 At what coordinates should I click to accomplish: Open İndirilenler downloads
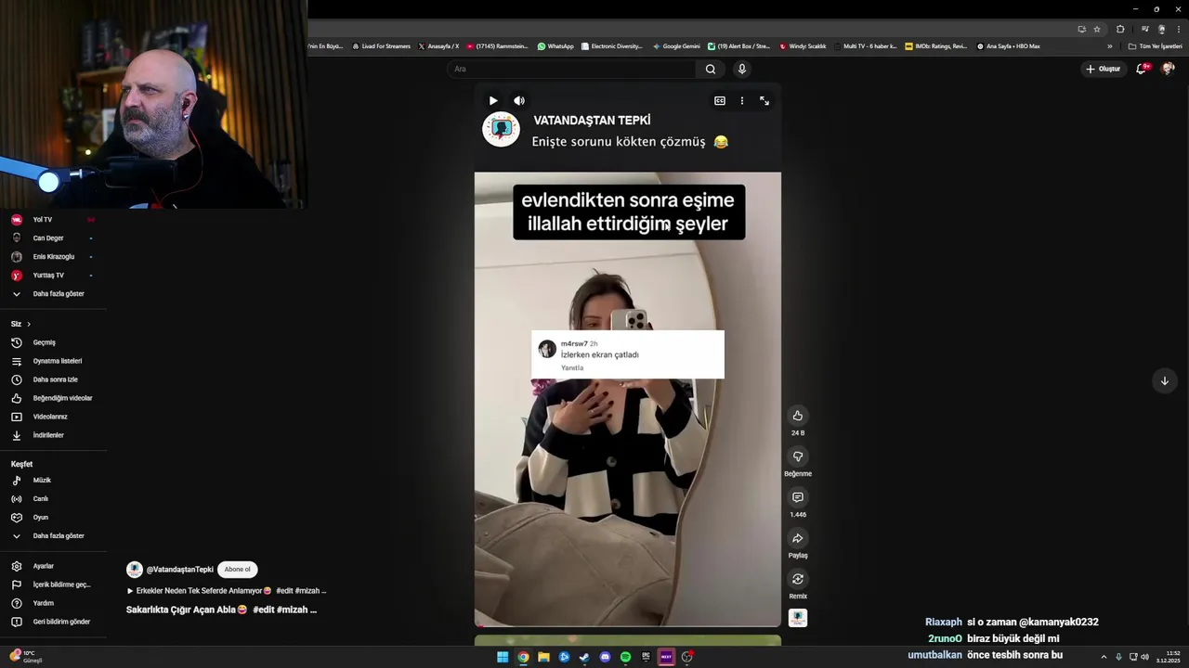point(54,435)
